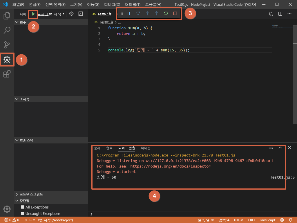Click the editor minimap preview
The width and height of the screenshot is (297, 223).
[x=282, y=27]
